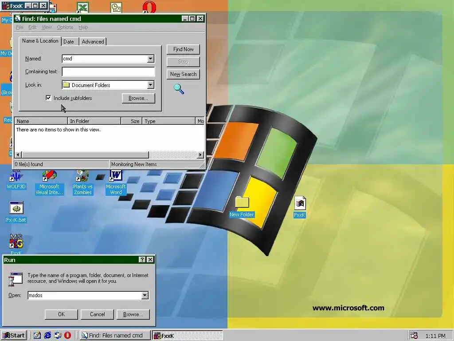The width and height of the screenshot is (454, 341).
Task: Open the File menu in Find window
Action: pos(20,27)
